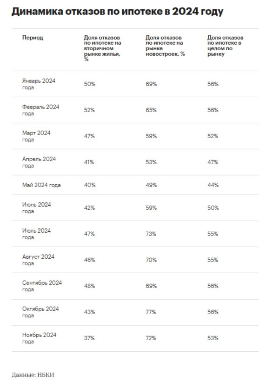
Task: Select the Январь 2024 года row label
Action: (x=39, y=84)
